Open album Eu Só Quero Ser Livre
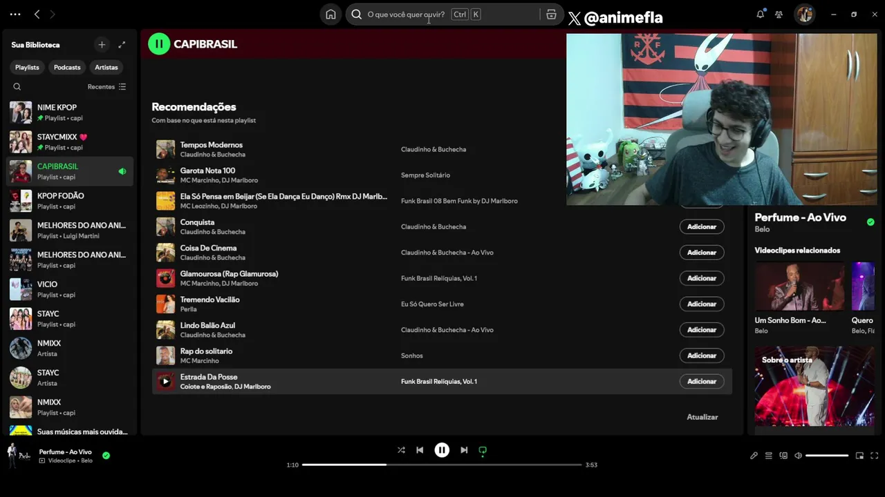Screen dimensions: 885x497 point(432,304)
